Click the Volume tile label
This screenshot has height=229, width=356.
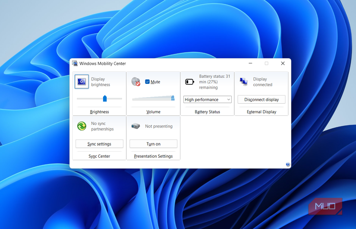pos(153,111)
